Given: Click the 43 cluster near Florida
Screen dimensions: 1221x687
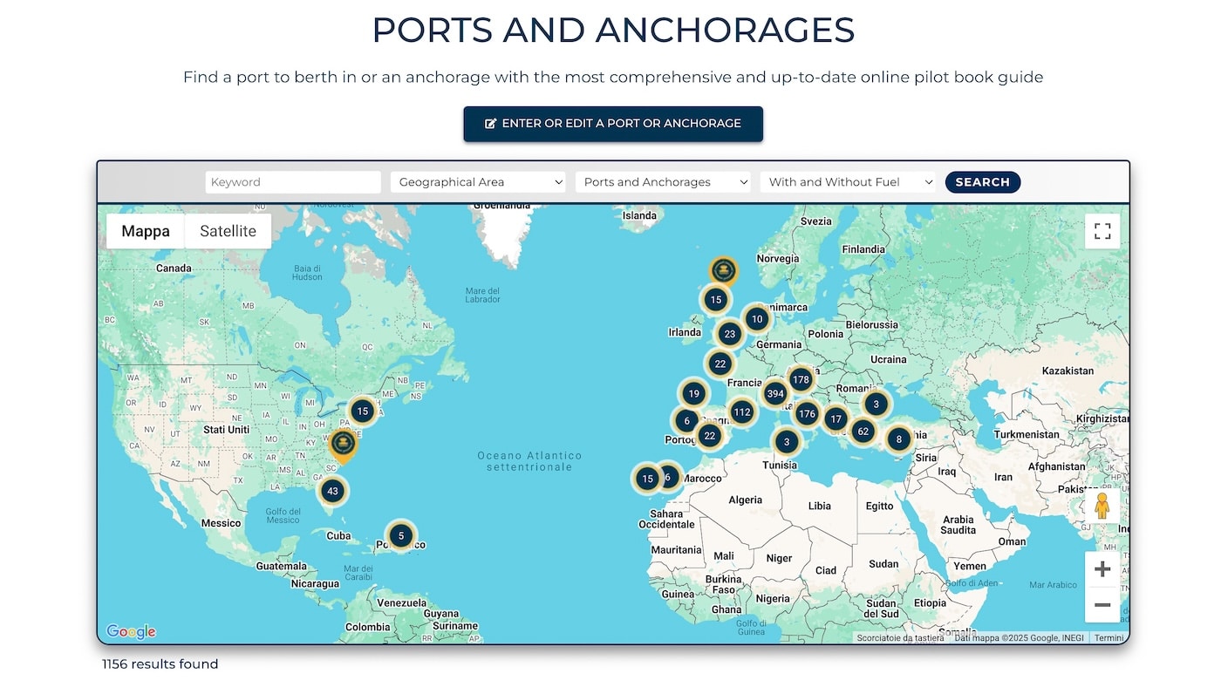Looking at the screenshot, I should tap(331, 492).
